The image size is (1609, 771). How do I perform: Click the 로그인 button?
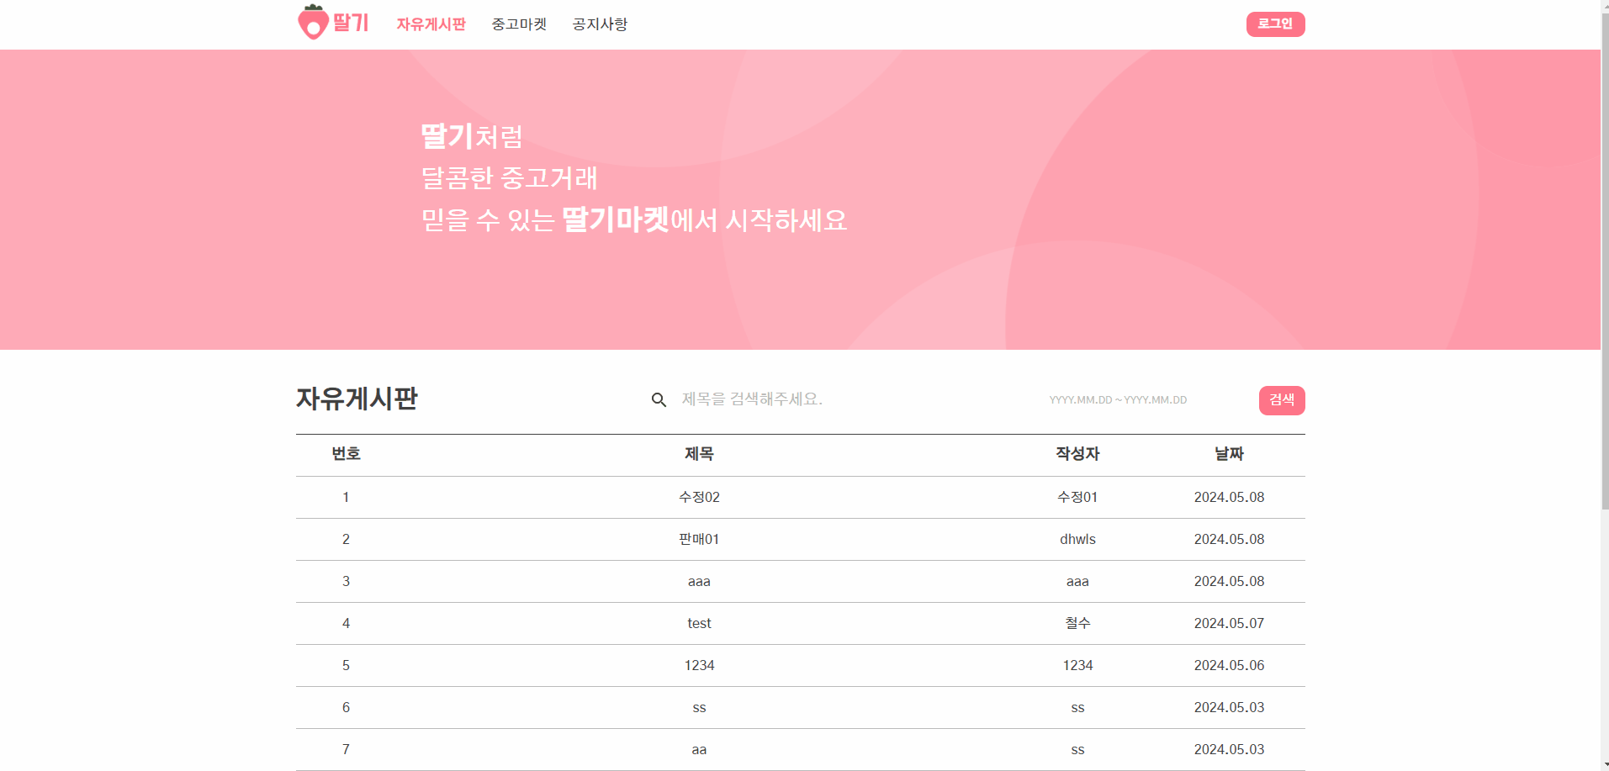click(x=1275, y=24)
